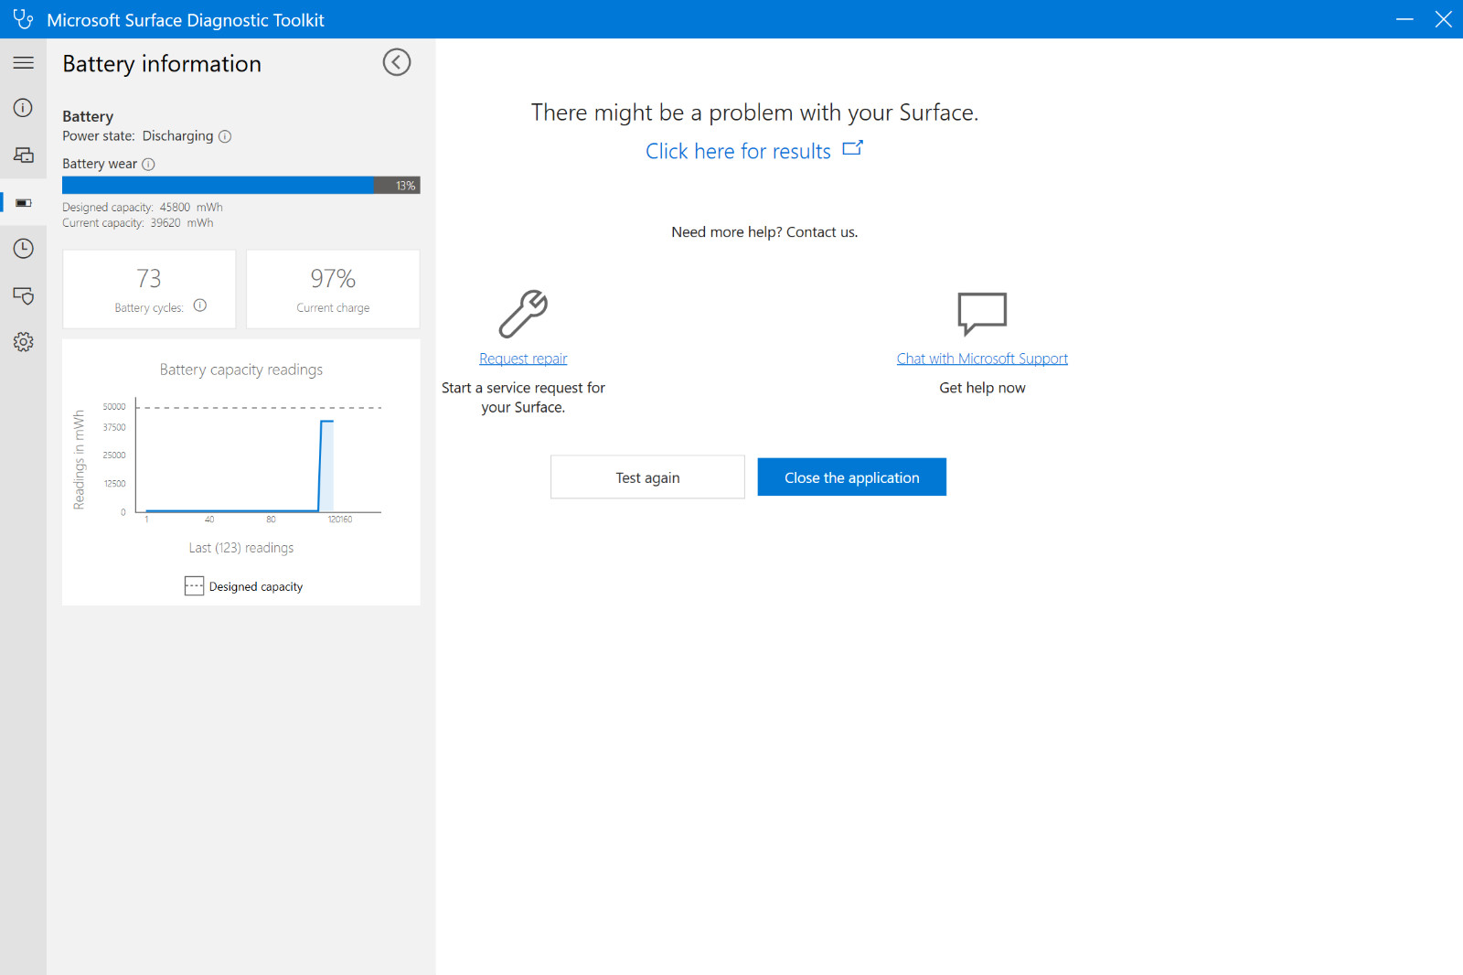Open the hamburger navigation menu
Viewport: 1463px width, 975px height.
point(23,63)
